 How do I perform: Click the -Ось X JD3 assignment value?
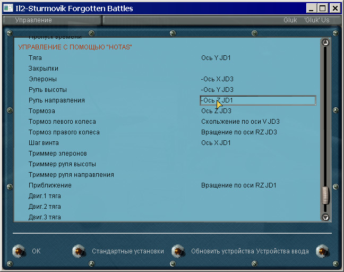click(217, 79)
